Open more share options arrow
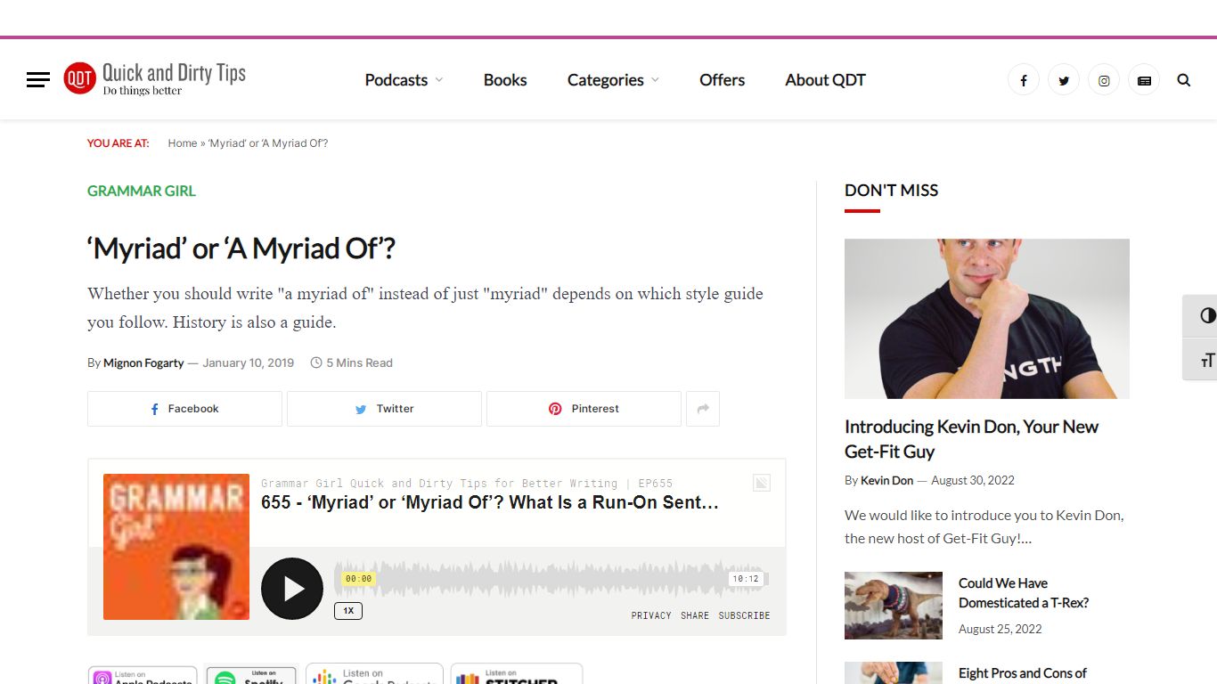Viewport: 1217px width, 684px height. click(703, 409)
